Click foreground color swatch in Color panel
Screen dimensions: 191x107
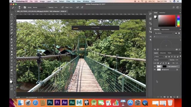click(155, 17)
